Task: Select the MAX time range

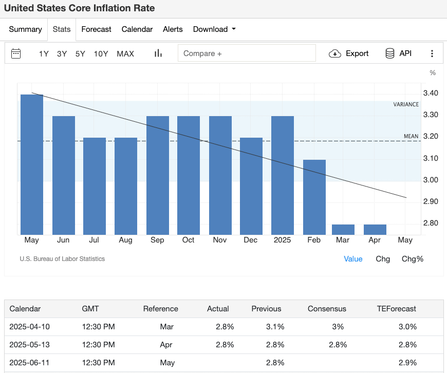Action: (x=125, y=53)
